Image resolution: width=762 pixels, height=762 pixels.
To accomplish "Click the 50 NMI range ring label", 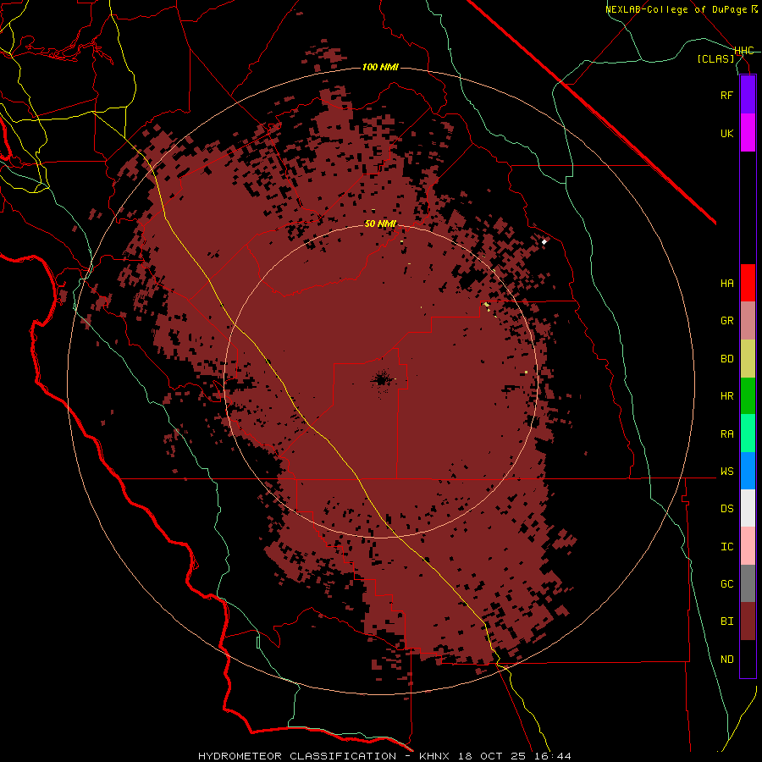I will [x=380, y=224].
